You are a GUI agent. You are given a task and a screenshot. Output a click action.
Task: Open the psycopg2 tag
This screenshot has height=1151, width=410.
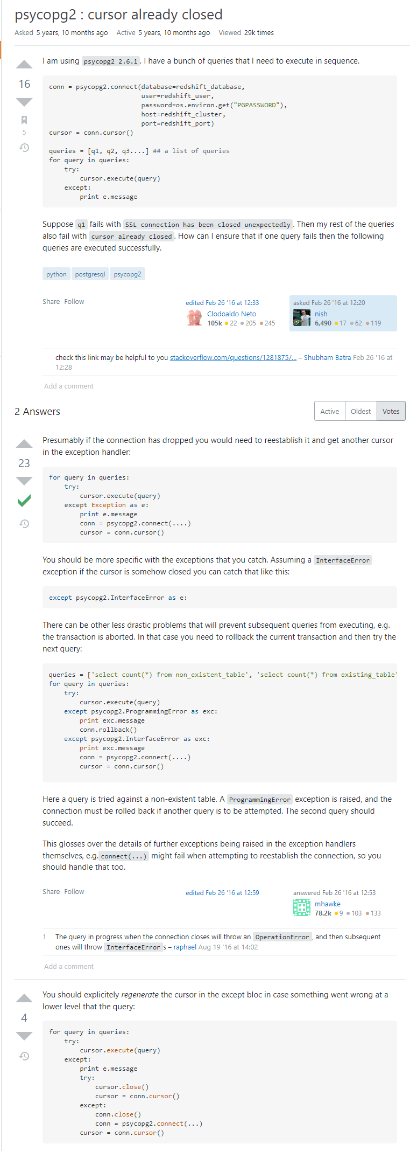[x=128, y=274]
